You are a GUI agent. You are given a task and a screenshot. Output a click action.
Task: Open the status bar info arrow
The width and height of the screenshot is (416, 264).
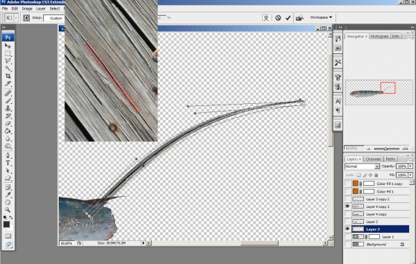point(144,243)
